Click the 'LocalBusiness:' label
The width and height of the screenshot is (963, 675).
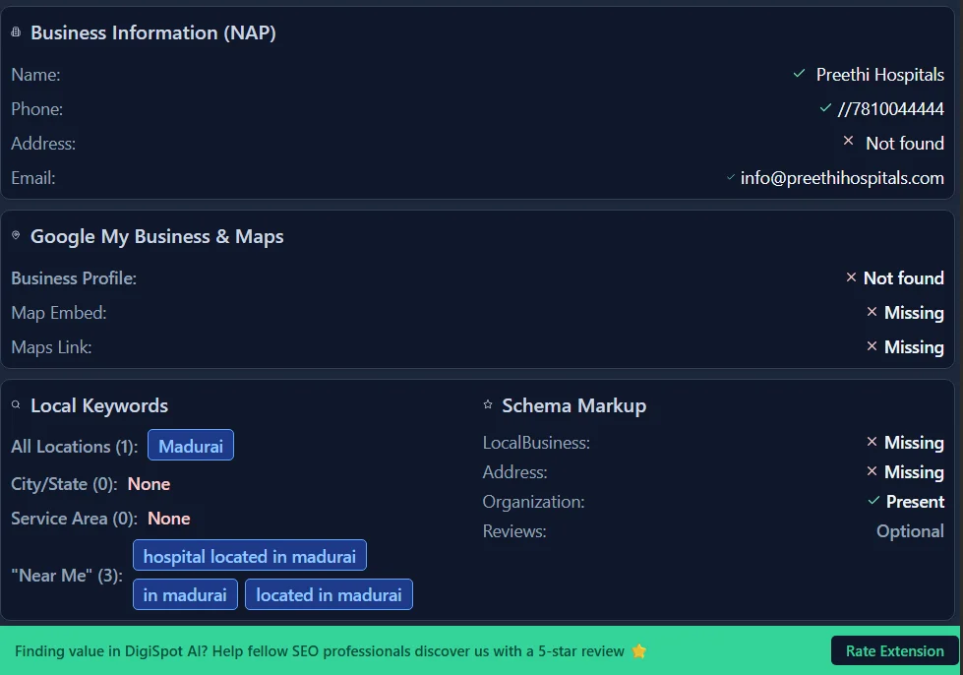click(x=536, y=443)
